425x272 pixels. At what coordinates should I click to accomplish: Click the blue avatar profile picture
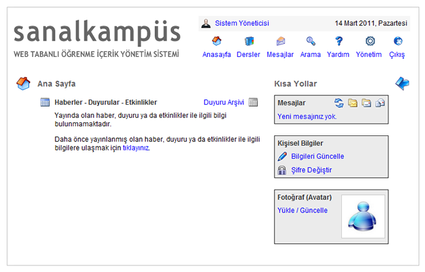pos(363,216)
